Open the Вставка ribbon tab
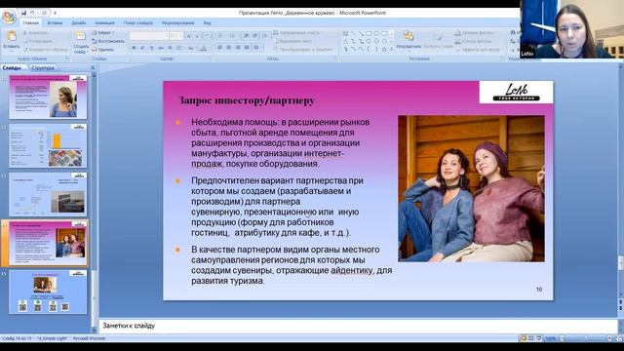The image size is (624, 351). point(55,23)
